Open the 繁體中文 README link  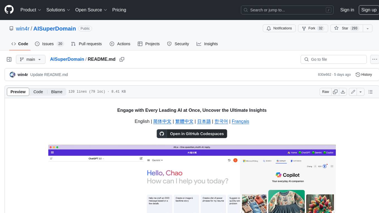[x=184, y=121]
